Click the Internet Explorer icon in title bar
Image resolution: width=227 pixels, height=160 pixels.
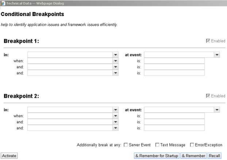(3, 3)
